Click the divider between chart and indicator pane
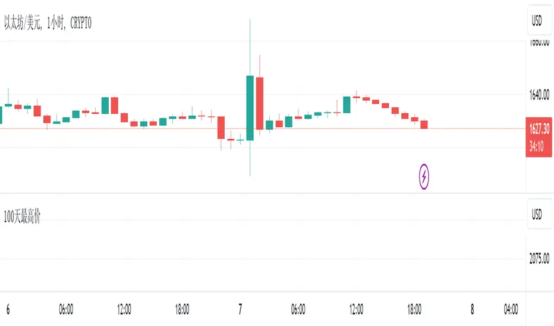 pos(262,193)
